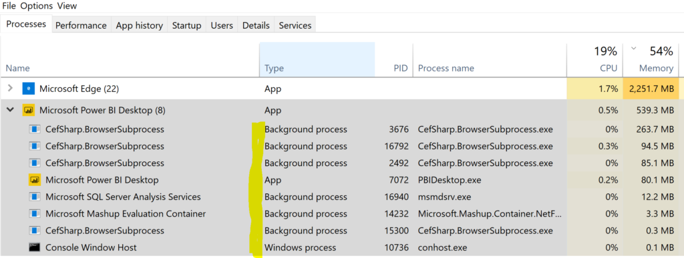The image size is (684, 258).
Task: Select the Microsoft Power BI Desktop child process
Action: point(102,180)
